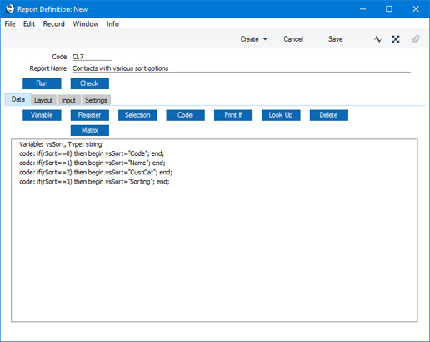
Task: Click the Look Up button
Action: click(281, 115)
